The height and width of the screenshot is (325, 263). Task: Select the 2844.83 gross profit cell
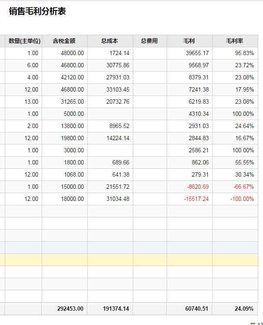pos(190,138)
